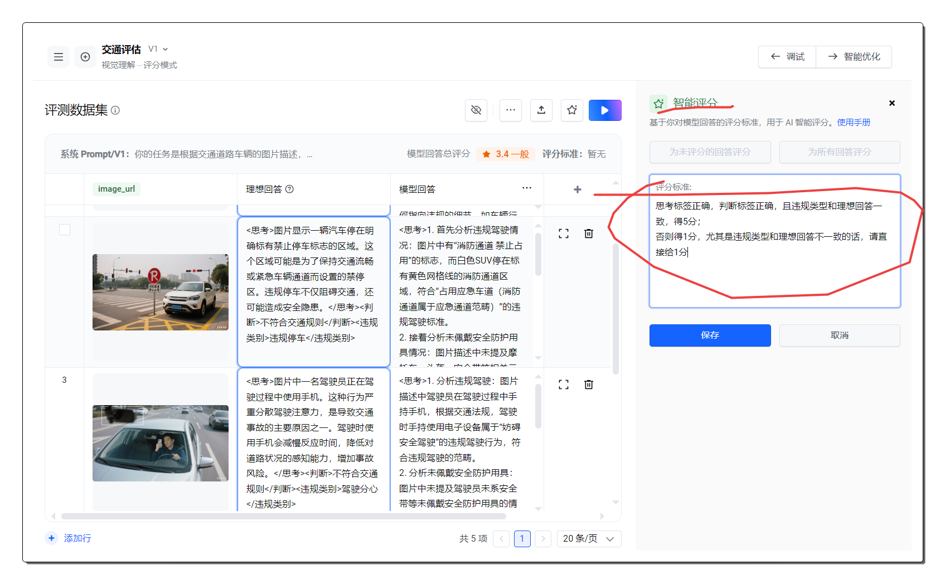Add a column with the plus icon

[578, 189]
